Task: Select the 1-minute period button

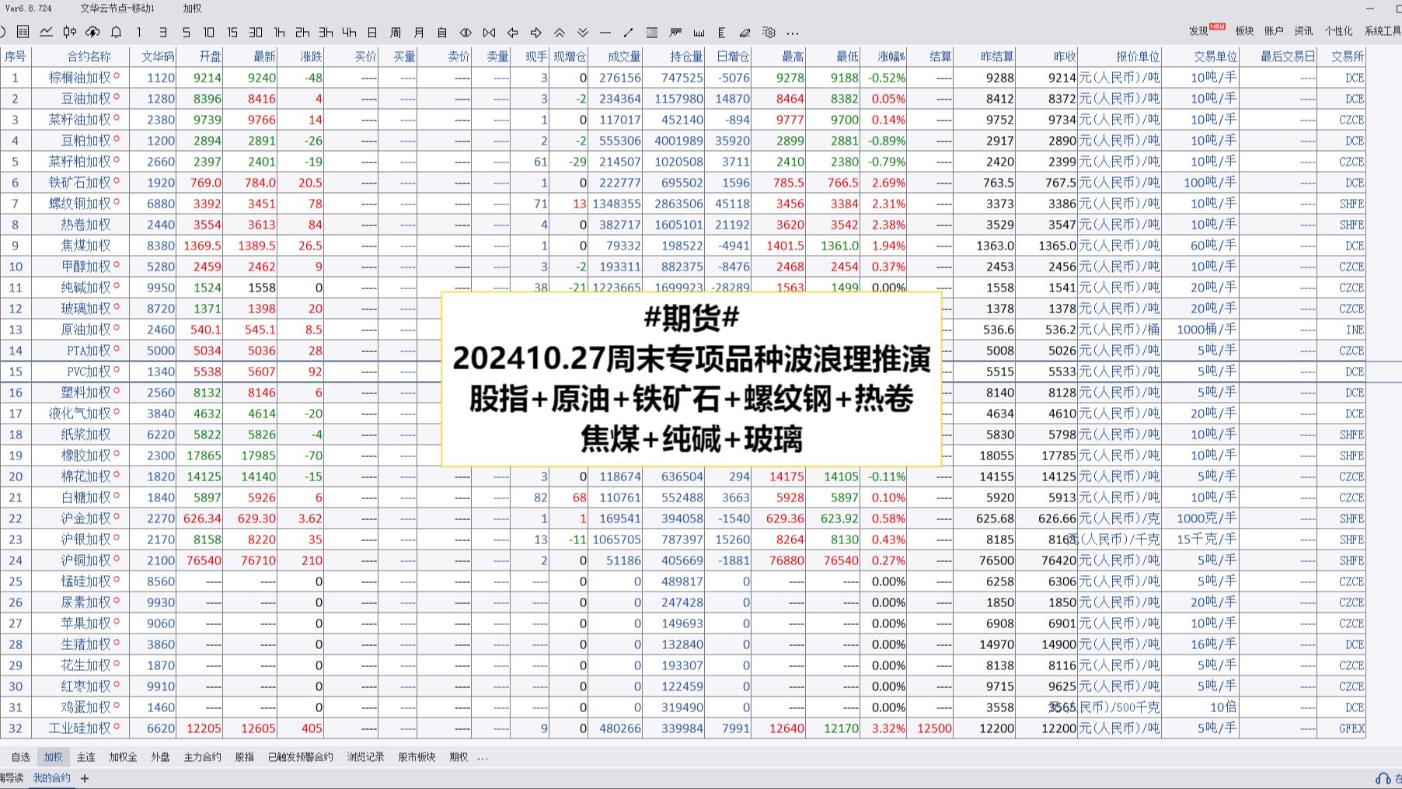Action: pos(139,32)
